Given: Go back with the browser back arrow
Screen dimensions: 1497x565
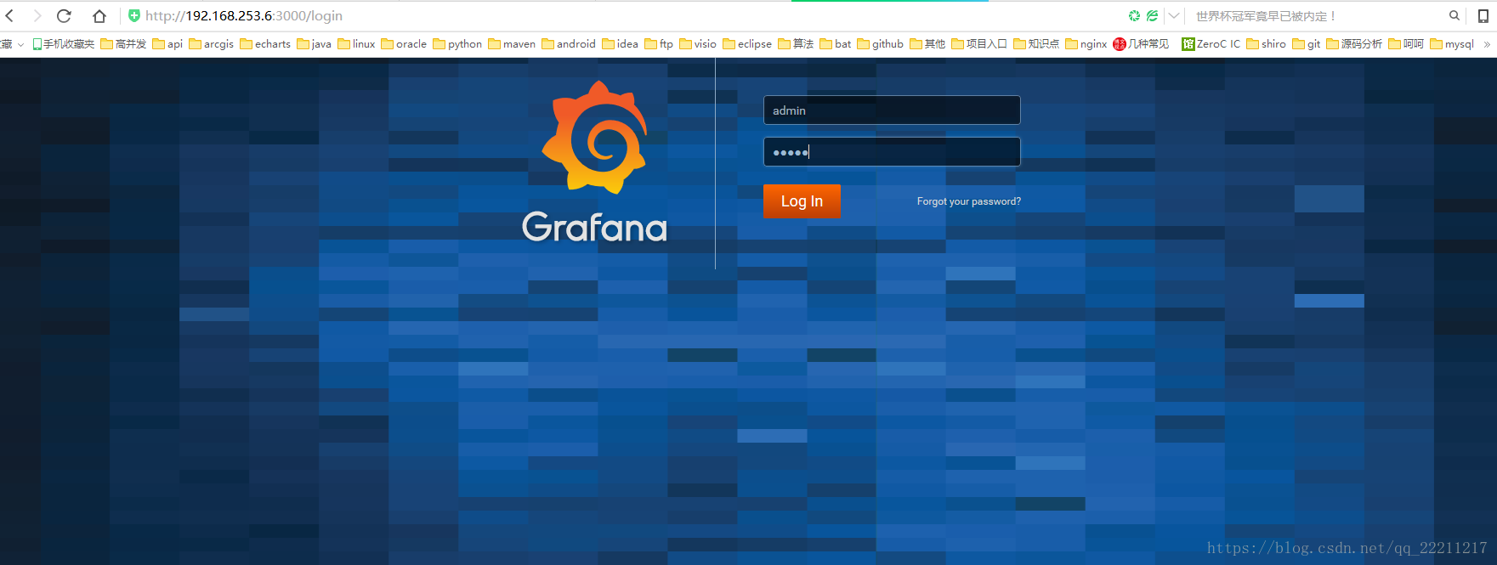Looking at the screenshot, I should tap(10, 15).
